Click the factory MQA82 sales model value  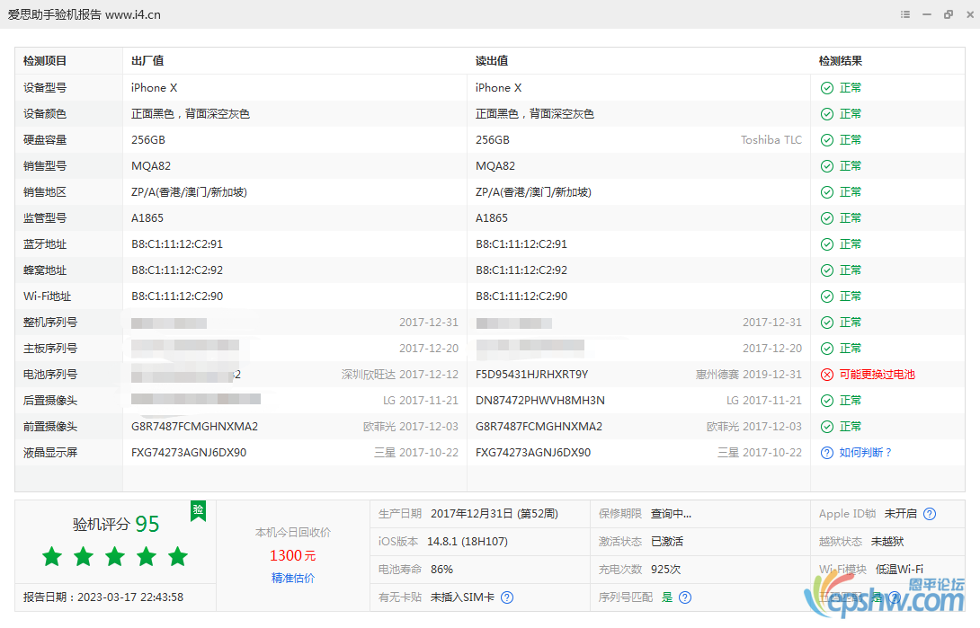[151, 166]
